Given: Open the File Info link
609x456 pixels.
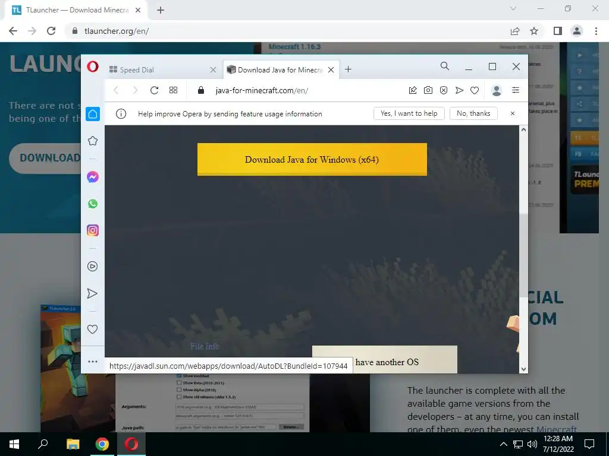Looking at the screenshot, I should (205, 346).
